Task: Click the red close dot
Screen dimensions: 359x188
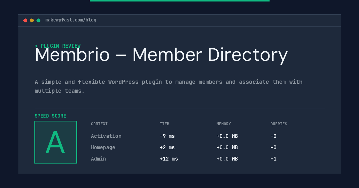Action: (25, 20)
